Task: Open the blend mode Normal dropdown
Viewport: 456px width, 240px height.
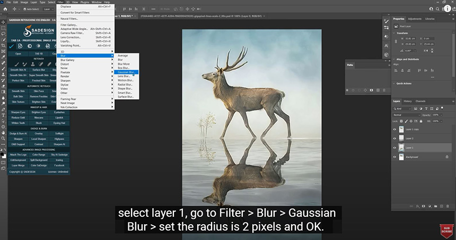Action: tap(406, 114)
